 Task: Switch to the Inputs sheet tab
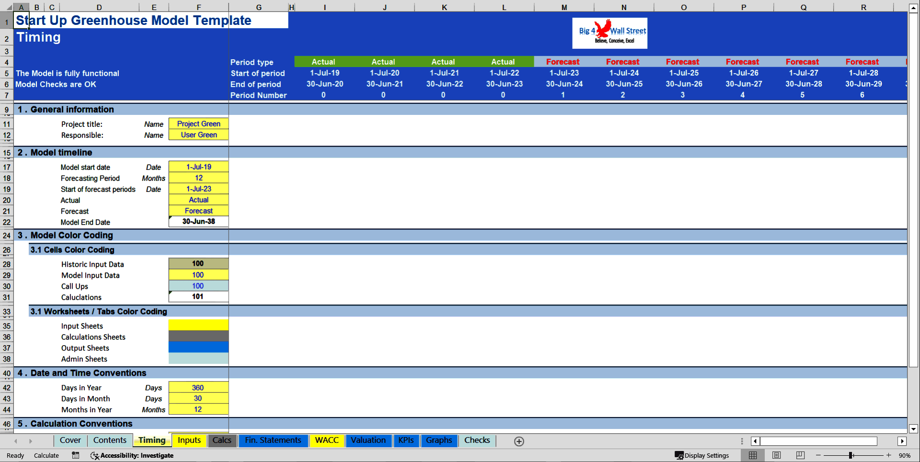[189, 440]
